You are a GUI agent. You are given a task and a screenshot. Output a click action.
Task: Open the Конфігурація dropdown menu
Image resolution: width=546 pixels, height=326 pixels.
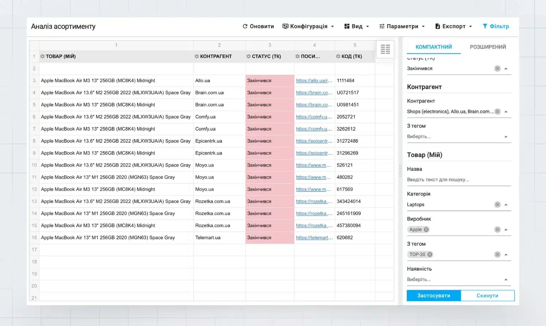[x=308, y=26]
